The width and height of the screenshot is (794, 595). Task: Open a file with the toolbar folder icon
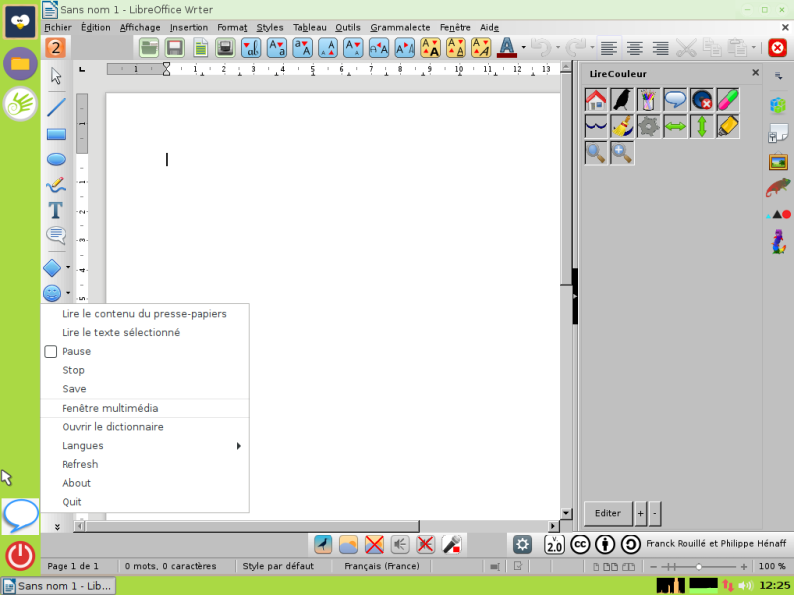point(149,48)
